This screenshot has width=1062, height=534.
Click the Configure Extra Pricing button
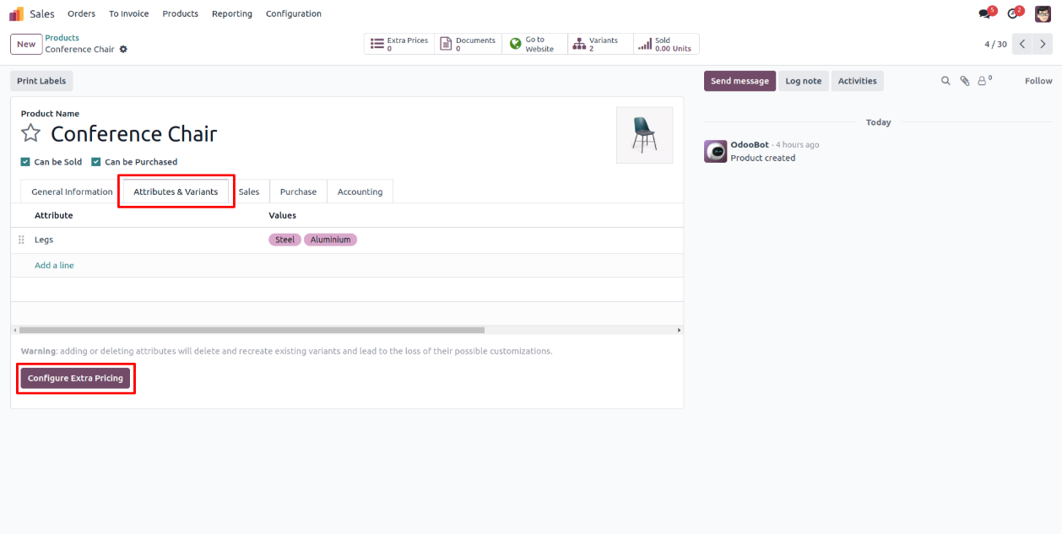pos(75,378)
